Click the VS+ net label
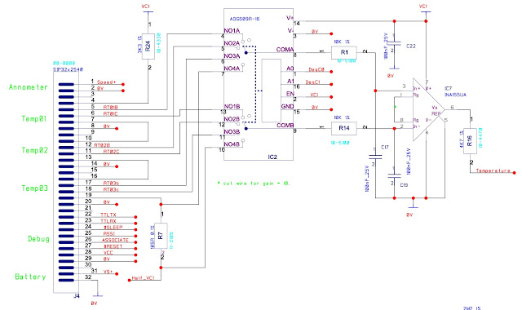Image resolution: width=522 pixels, height=310 pixels. pos(108,272)
